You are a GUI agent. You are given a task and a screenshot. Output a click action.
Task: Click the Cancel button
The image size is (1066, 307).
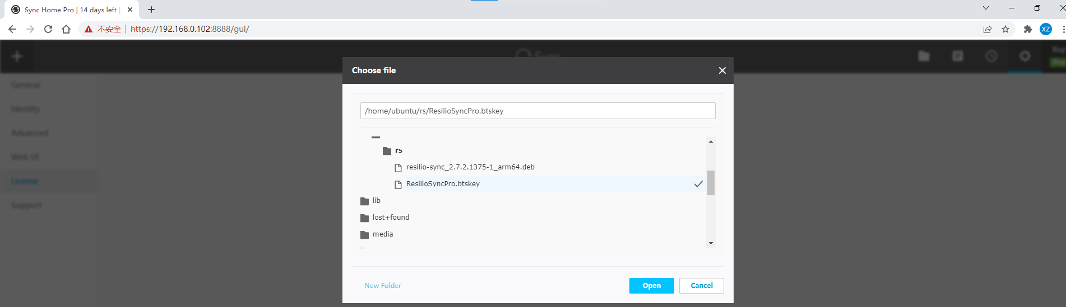pos(701,286)
